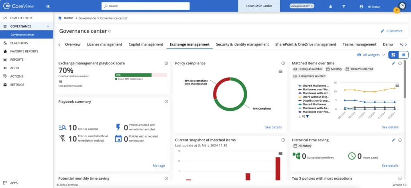Screen dimensions: 411x188
Task: Click the filter funnel icon in header
Action: point(344,6)
